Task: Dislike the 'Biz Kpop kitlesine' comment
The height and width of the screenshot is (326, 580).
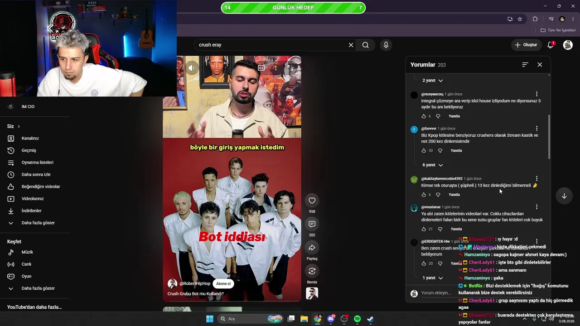Action: click(440, 151)
